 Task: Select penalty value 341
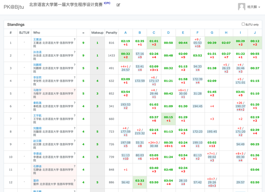pyautogui.click(x=112, y=106)
